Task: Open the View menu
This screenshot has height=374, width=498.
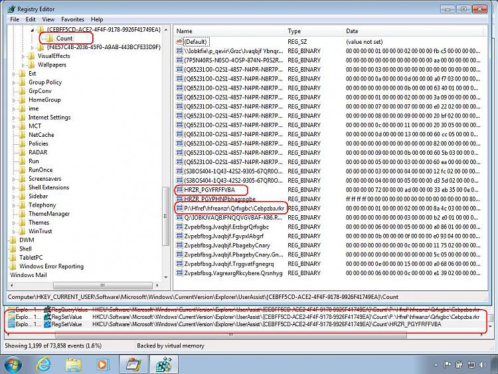Action: click(48, 19)
